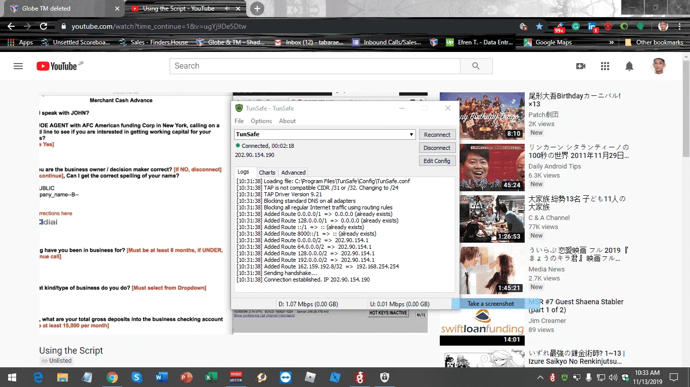The height and width of the screenshot is (387, 690).
Task: Click the Reconnect button in TunSafe
Action: (437, 135)
